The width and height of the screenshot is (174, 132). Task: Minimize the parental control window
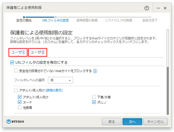158,8
